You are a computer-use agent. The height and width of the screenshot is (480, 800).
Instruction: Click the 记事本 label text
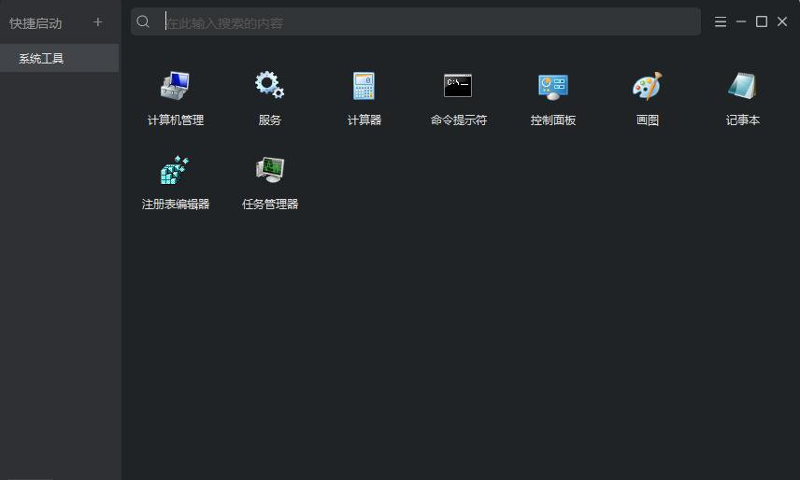743,120
